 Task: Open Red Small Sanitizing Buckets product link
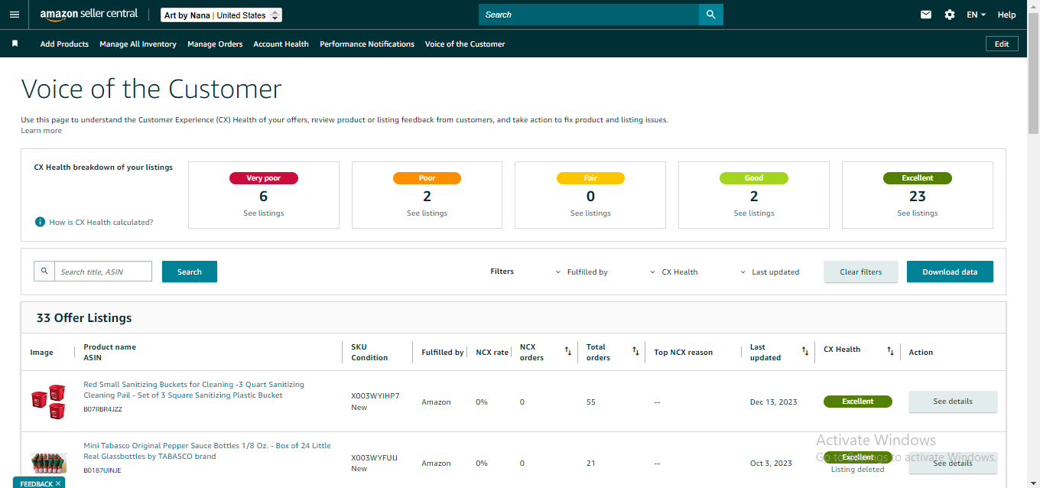point(193,390)
